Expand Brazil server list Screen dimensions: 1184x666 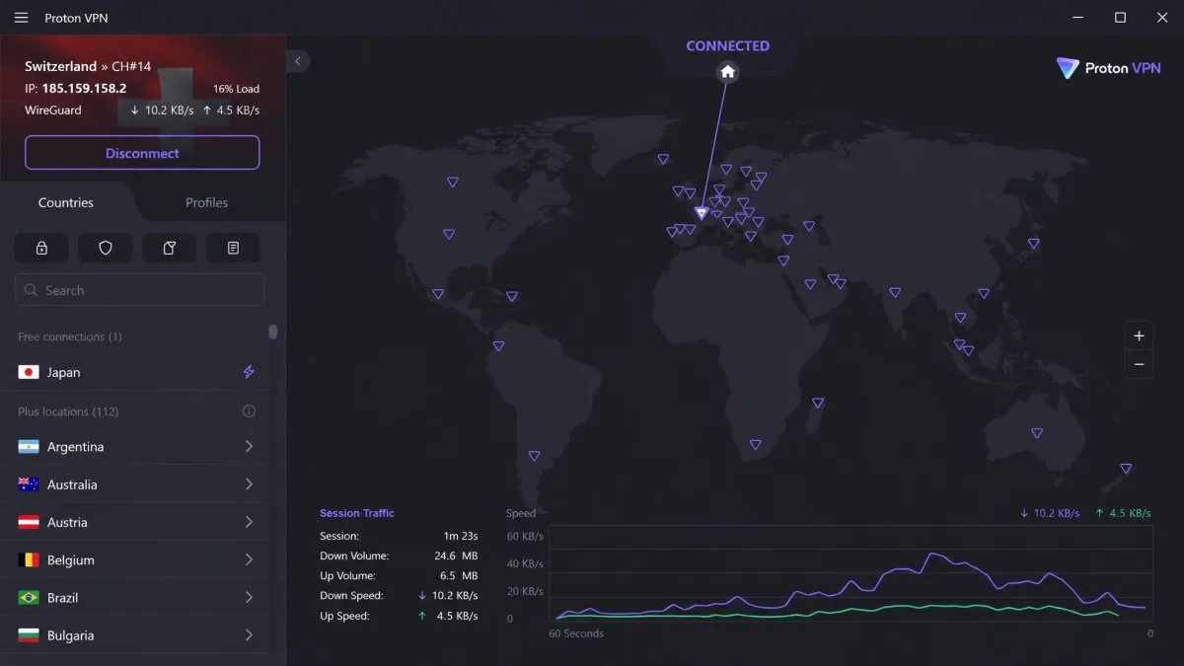click(249, 598)
